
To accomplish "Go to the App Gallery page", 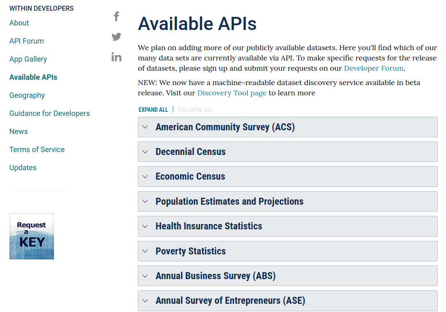I will click(x=28, y=59).
